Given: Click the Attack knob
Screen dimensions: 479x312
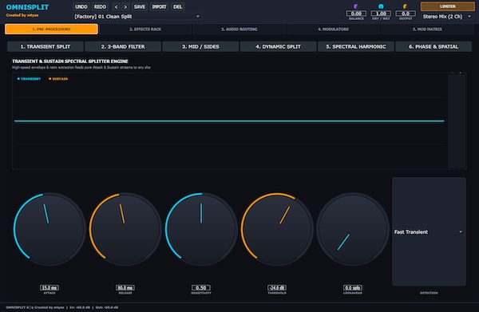Looking at the screenshot, I should [49, 229].
